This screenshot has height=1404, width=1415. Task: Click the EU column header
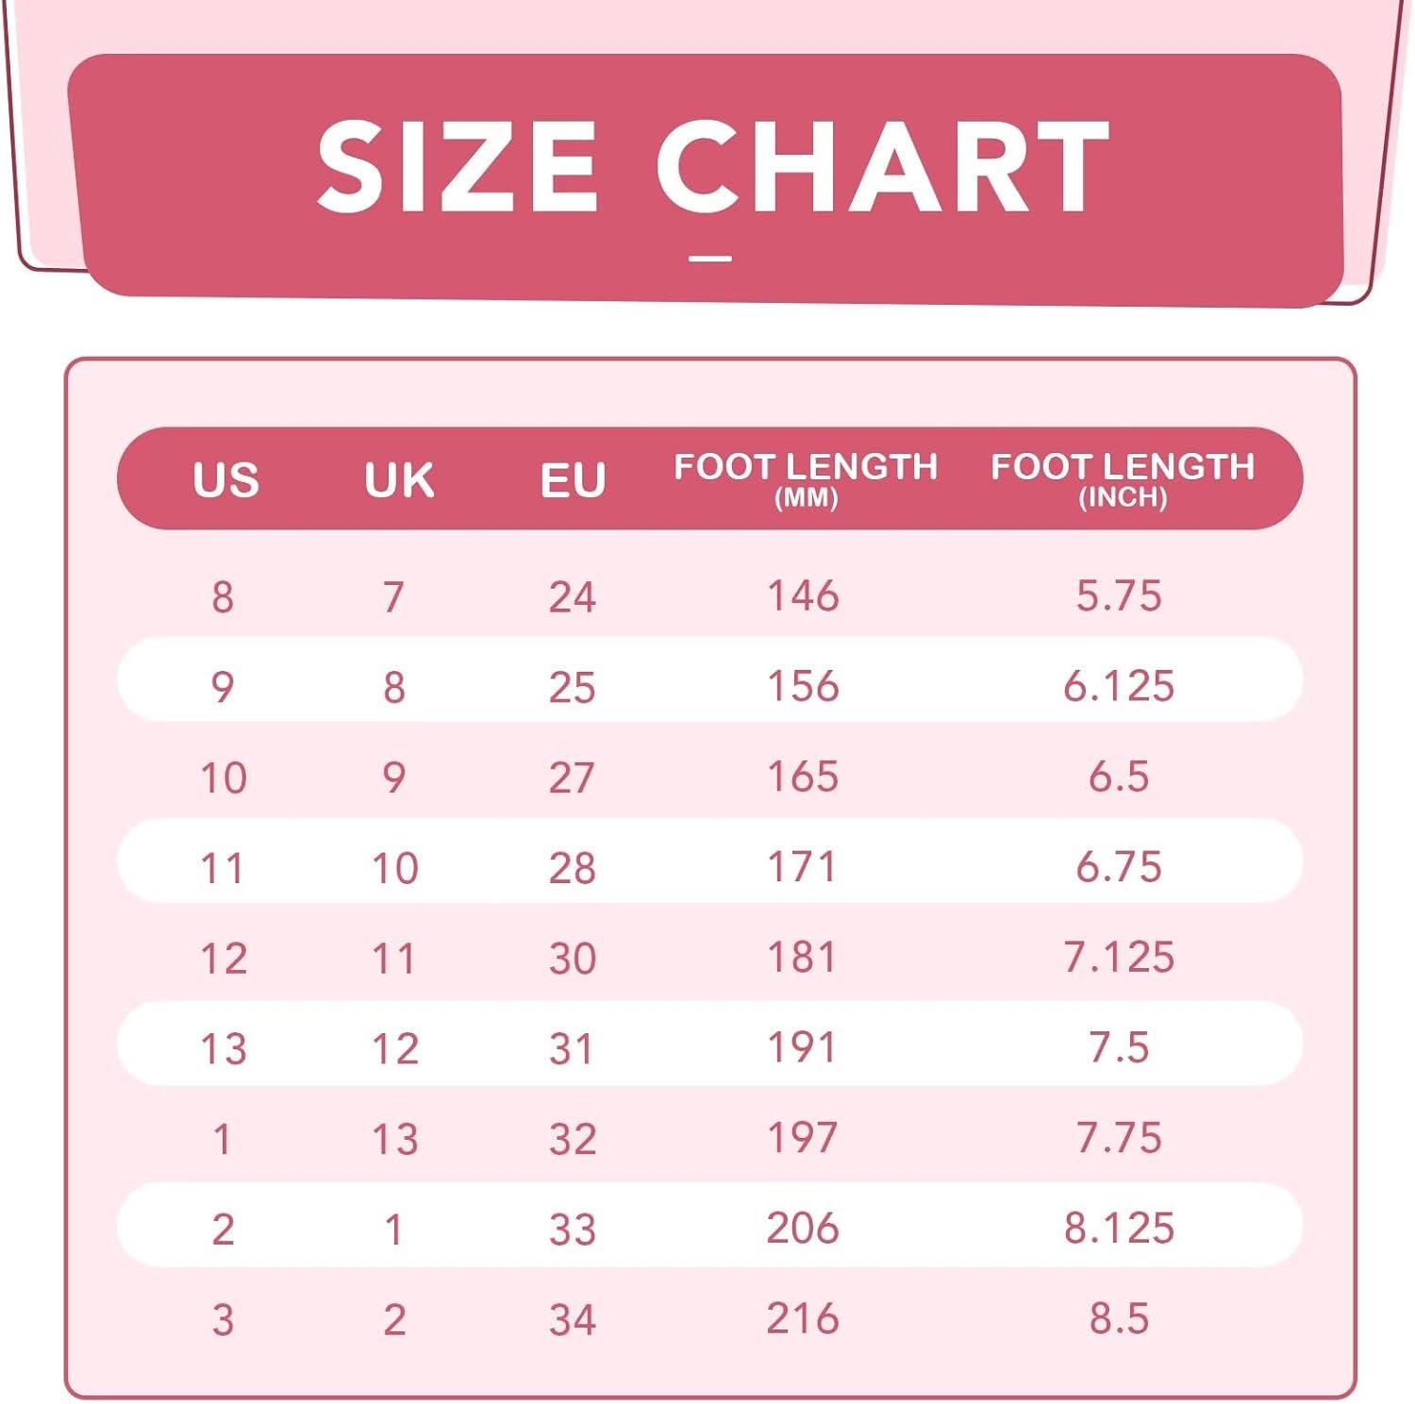click(572, 479)
